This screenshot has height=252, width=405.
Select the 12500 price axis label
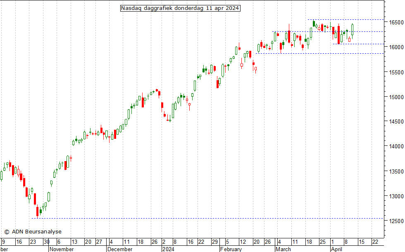coord(396,221)
